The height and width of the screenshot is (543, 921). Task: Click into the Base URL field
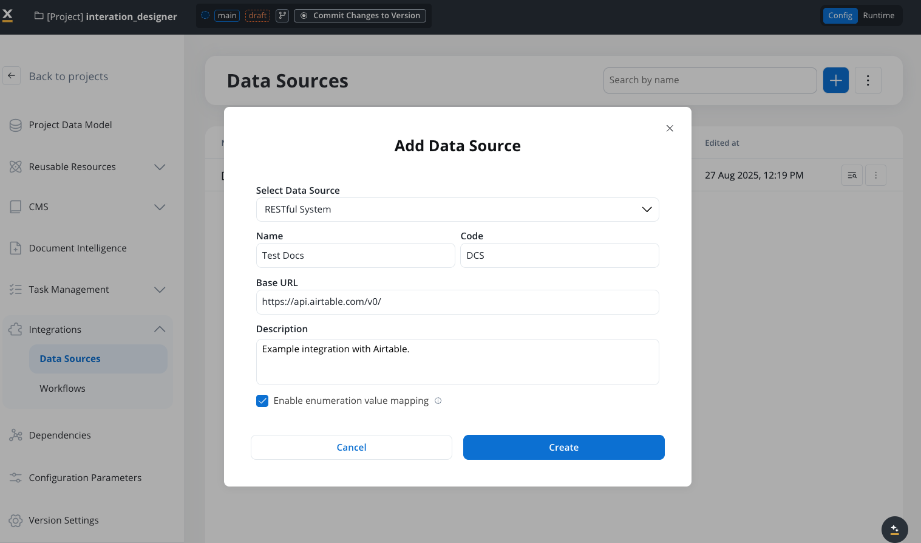click(x=457, y=302)
